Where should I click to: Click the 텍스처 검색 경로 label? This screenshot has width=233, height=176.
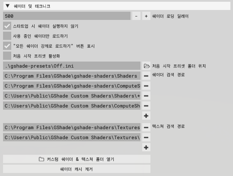point(168,127)
